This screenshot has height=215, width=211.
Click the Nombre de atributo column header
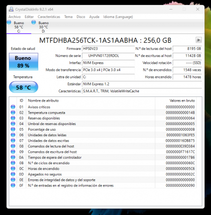[x=90, y=100]
